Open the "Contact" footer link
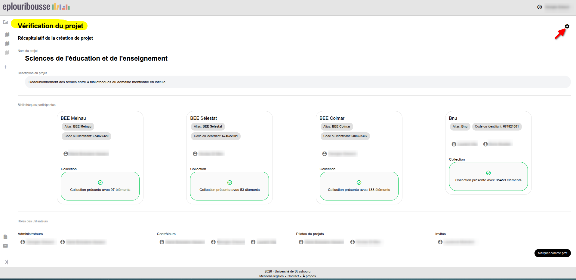576x280 pixels. click(x=293, y=276)
